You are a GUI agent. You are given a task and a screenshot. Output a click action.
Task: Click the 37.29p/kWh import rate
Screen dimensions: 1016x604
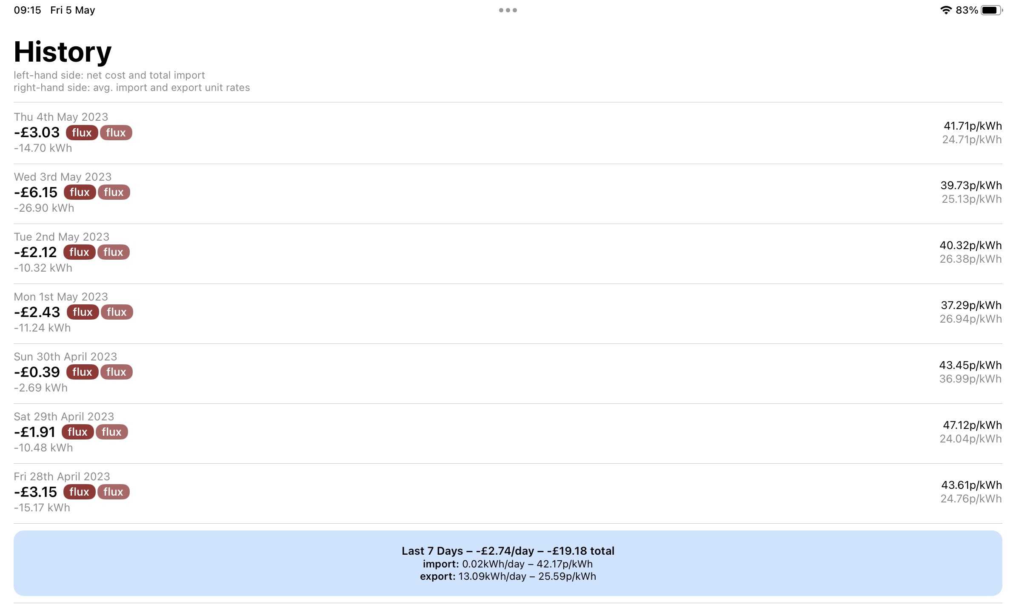click(x=971, y=306)
